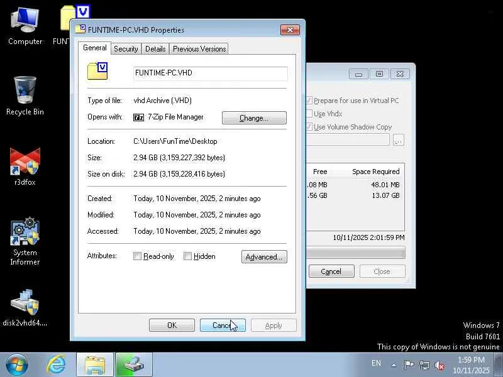Launch Internet Explorer from taskbar

coord(56,365)
